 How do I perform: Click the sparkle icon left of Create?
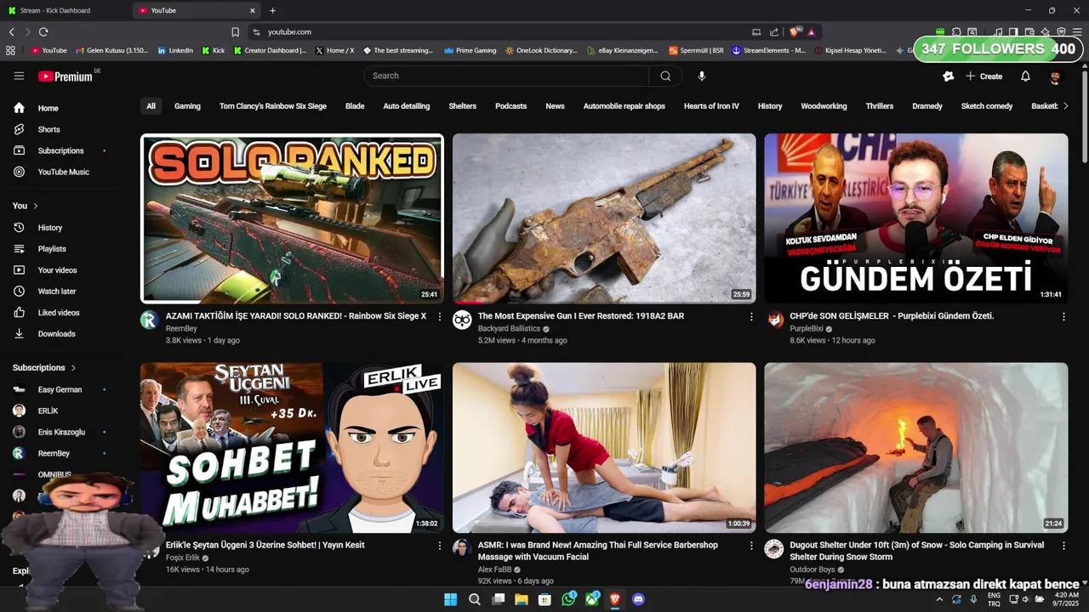(x=949, y=76)
